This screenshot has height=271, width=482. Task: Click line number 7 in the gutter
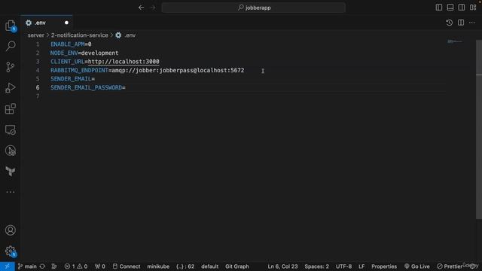pyautogui.click(x=38, y=96)
